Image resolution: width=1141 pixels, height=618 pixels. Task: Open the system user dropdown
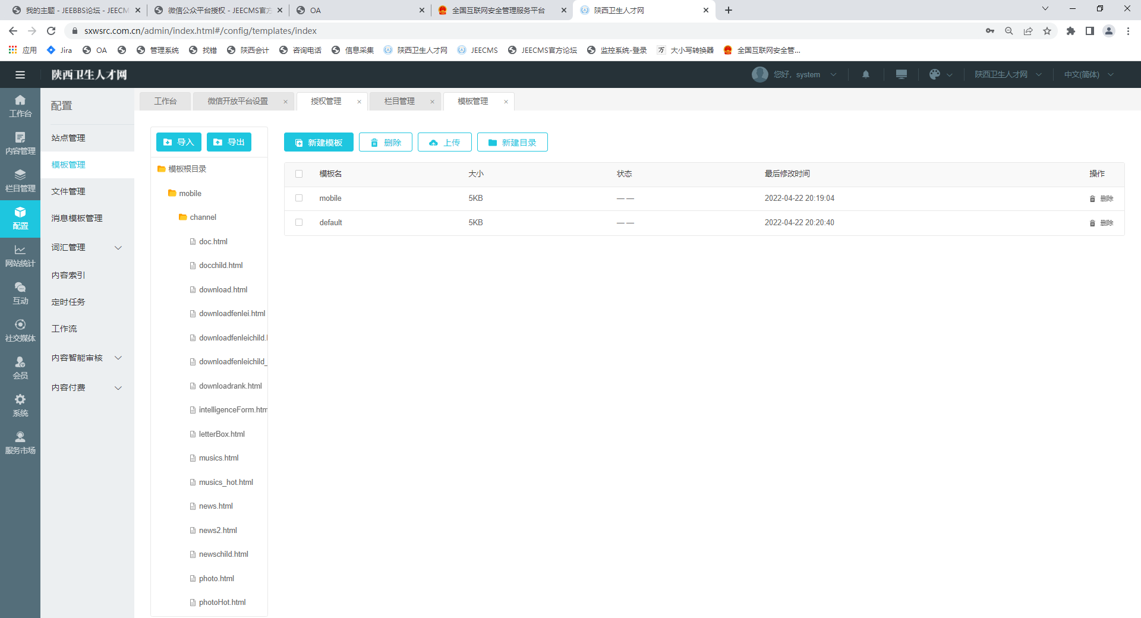click(833, 74)
